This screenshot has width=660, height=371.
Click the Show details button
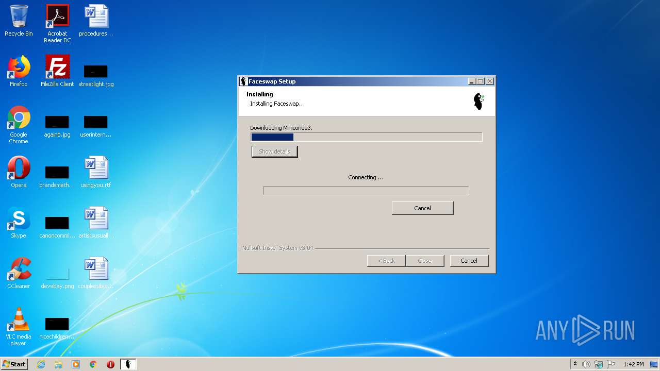coord(274,151)
